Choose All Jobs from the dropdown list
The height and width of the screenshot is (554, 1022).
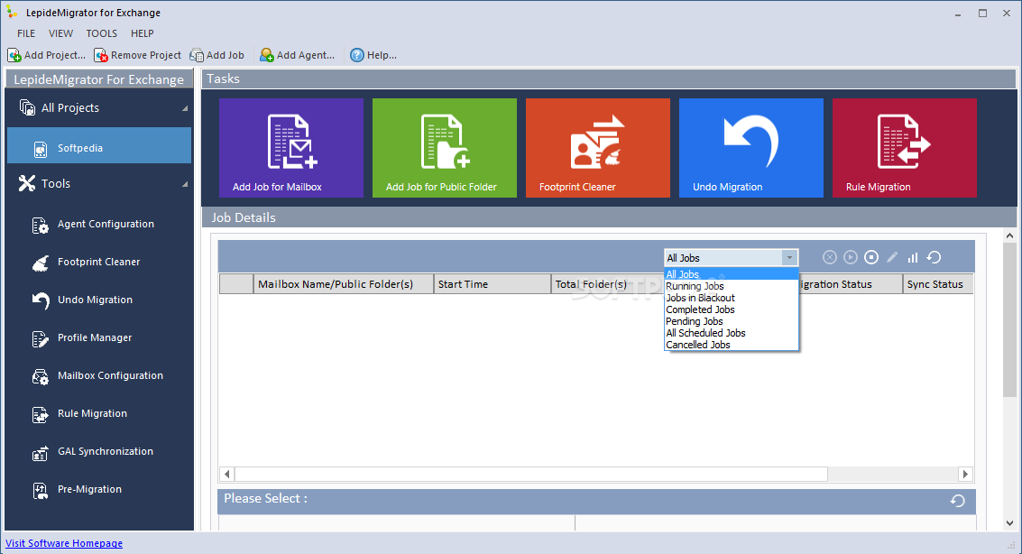732,274
